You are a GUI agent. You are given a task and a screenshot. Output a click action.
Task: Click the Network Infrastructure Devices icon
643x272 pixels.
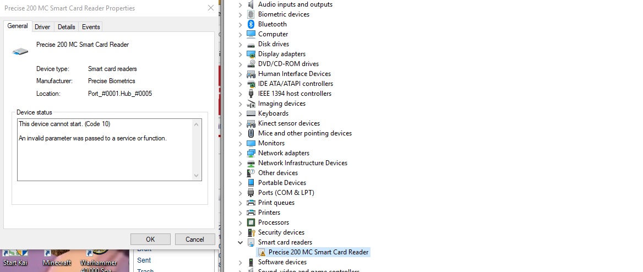[251, 163]
